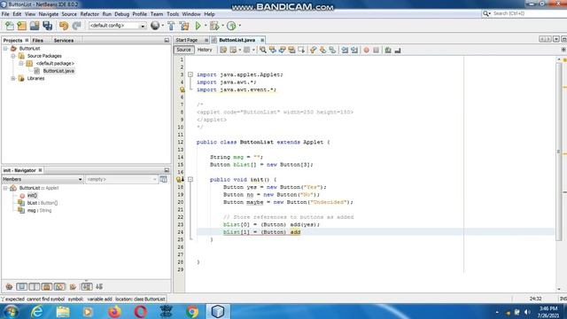567x319 pixels.
Task: Click the Stop Macro Recording icon
Action: [376, 50]
